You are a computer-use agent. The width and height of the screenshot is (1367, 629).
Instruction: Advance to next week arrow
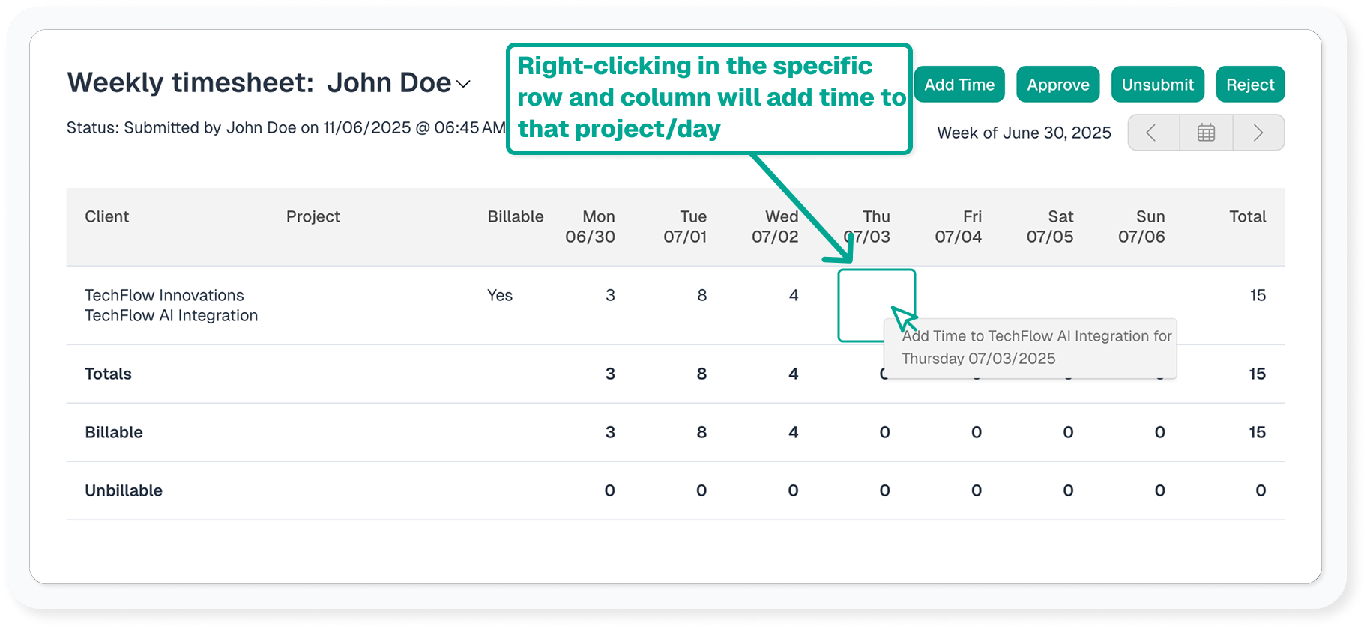1258,133
